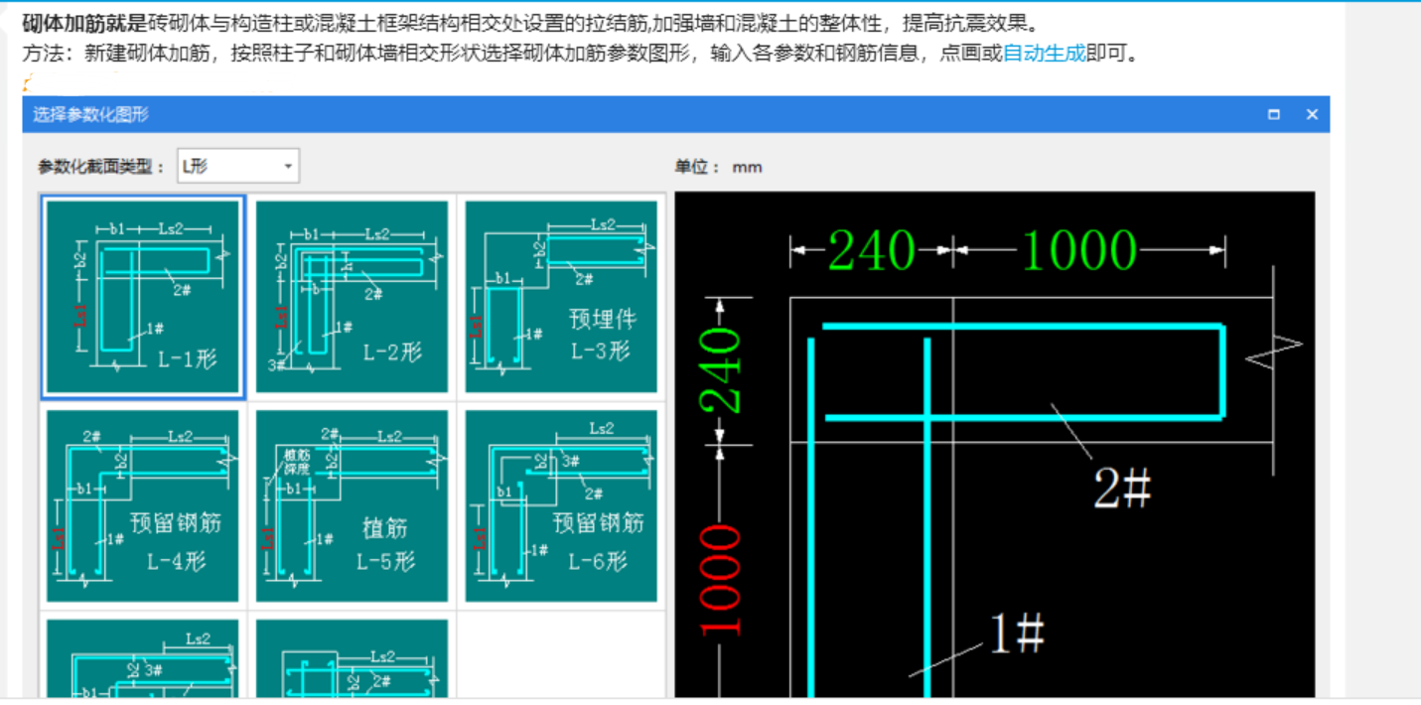Maximize the 选择参数化图形 dialog
1421x705 pixels.
[1274, 115]
